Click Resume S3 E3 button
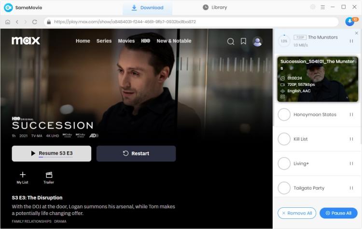362x229 pixels. pos(52,153)
